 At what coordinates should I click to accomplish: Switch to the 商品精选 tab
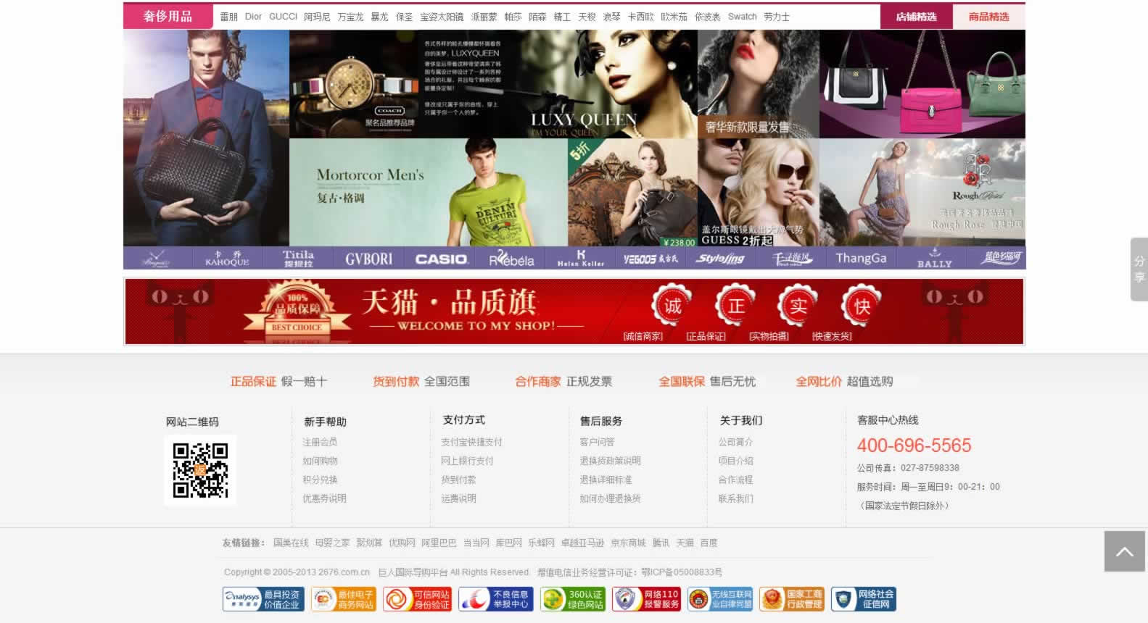coord(988,17)
